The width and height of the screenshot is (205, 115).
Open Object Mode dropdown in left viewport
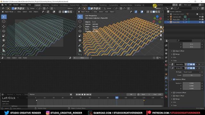coord(9,12)
